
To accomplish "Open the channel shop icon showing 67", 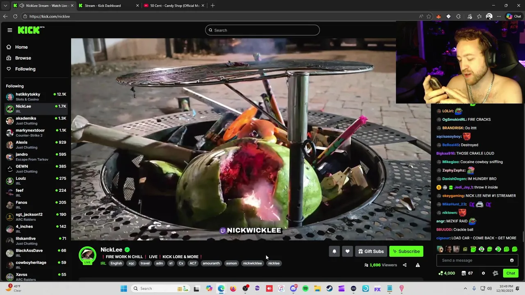I will (467, 273).
